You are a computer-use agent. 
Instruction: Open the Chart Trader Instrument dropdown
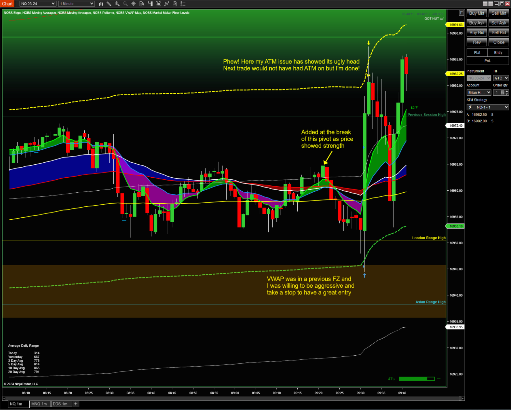479,78
